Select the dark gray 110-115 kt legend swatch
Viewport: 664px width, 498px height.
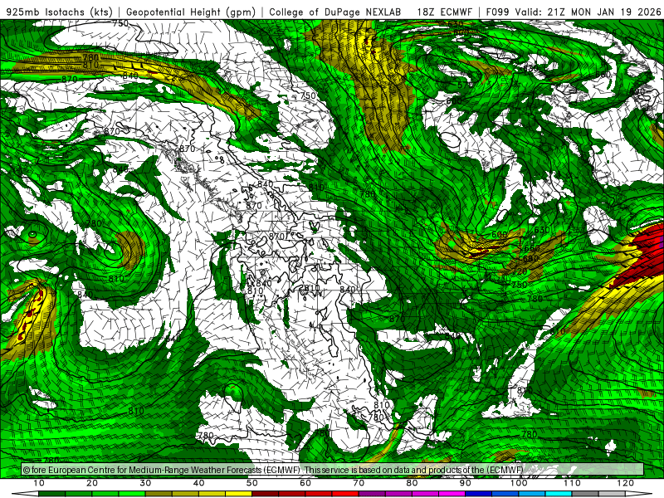[x=585, y=494]
